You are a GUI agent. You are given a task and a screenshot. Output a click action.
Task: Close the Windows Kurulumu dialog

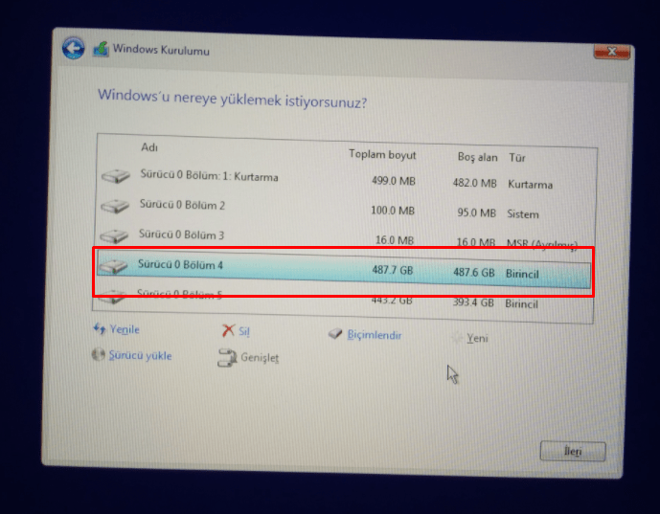point(611,52)
